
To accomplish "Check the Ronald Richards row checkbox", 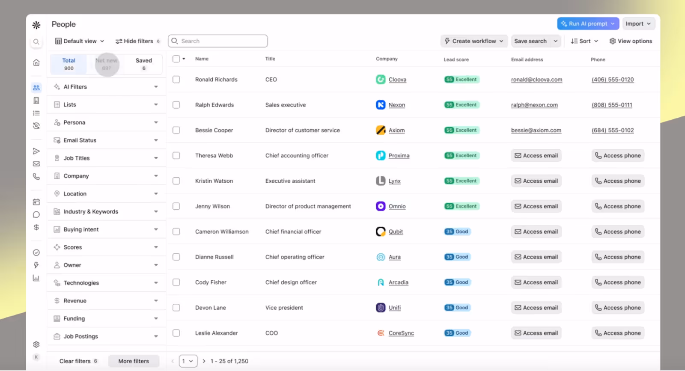I will [x=176, y=80].
